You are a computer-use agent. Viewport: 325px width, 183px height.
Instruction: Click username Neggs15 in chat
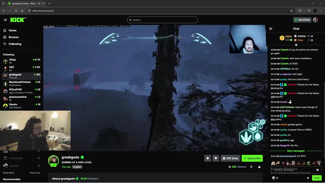285,146
